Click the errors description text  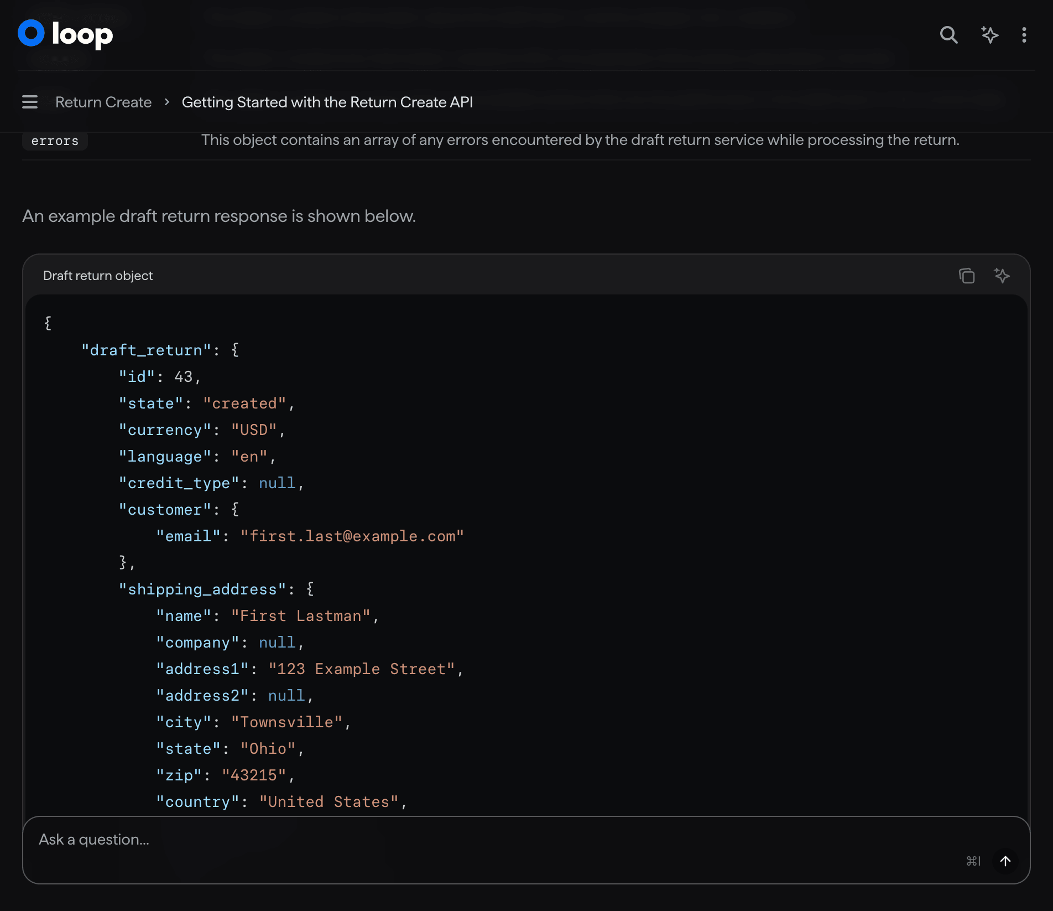(x=580, y=140)
